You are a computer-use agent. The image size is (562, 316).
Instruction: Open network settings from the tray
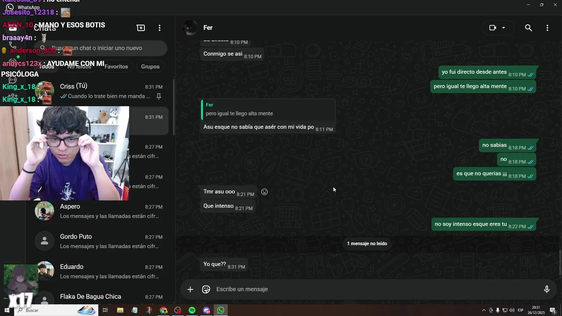click(x=505, y=310)
